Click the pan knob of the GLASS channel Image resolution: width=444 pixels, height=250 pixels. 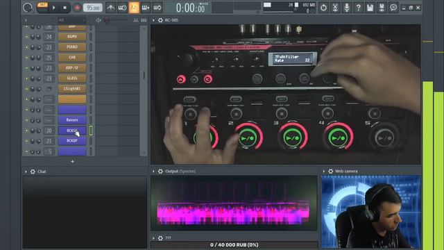(33, 78)
